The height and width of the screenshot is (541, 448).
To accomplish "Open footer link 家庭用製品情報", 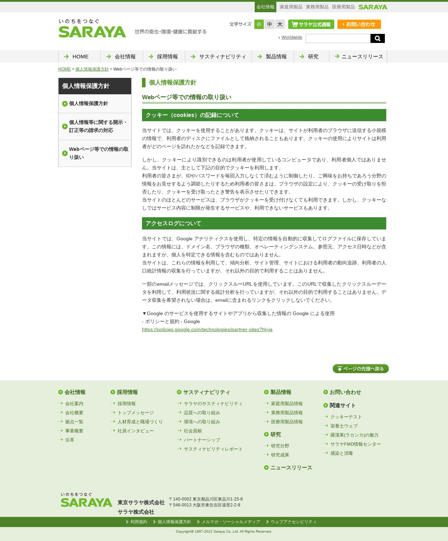I will point(287,403).
